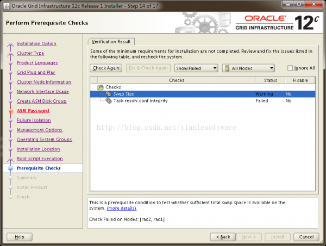Go to Operating System Groups step
326x246 pixels.
pos(45,140)
